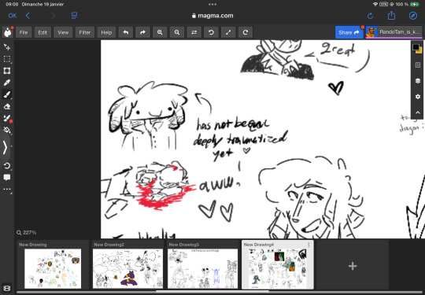Expand the left tool sidebar chevron
This screenshot has height=295, width=425.
tap(6, 148)
